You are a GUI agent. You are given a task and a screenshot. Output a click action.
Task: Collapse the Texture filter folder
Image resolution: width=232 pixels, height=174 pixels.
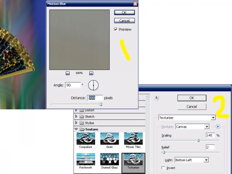[x=76, y=129]
